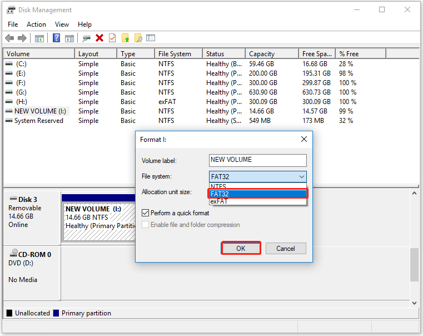
Task: Sort by Type column header
Action: tap(136, 54)
